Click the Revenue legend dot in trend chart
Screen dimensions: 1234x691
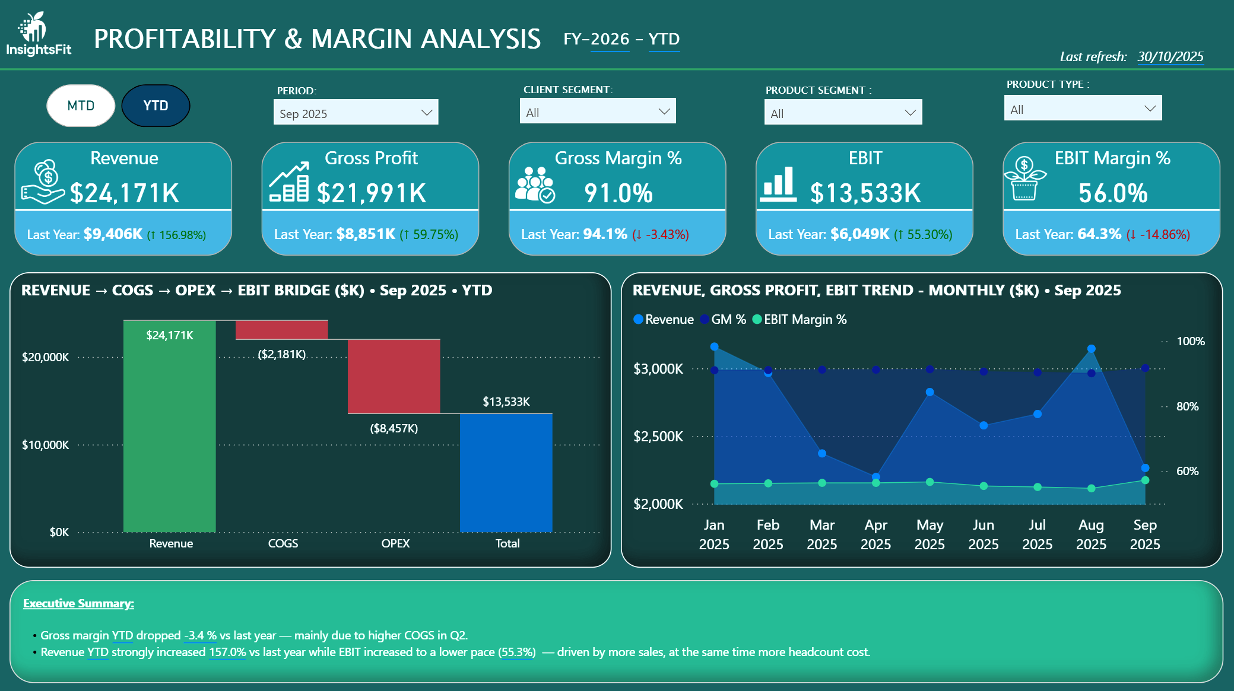point(639,319)
